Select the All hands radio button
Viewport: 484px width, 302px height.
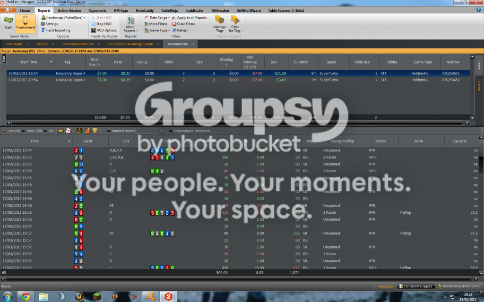pyautogui.click(x=45, y=131)
